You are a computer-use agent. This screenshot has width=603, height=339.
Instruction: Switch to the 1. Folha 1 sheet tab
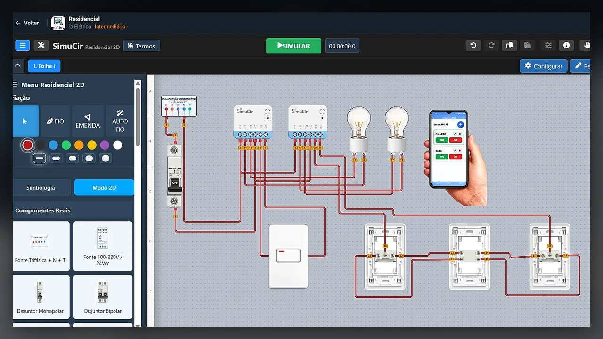[x=44, y=66]
